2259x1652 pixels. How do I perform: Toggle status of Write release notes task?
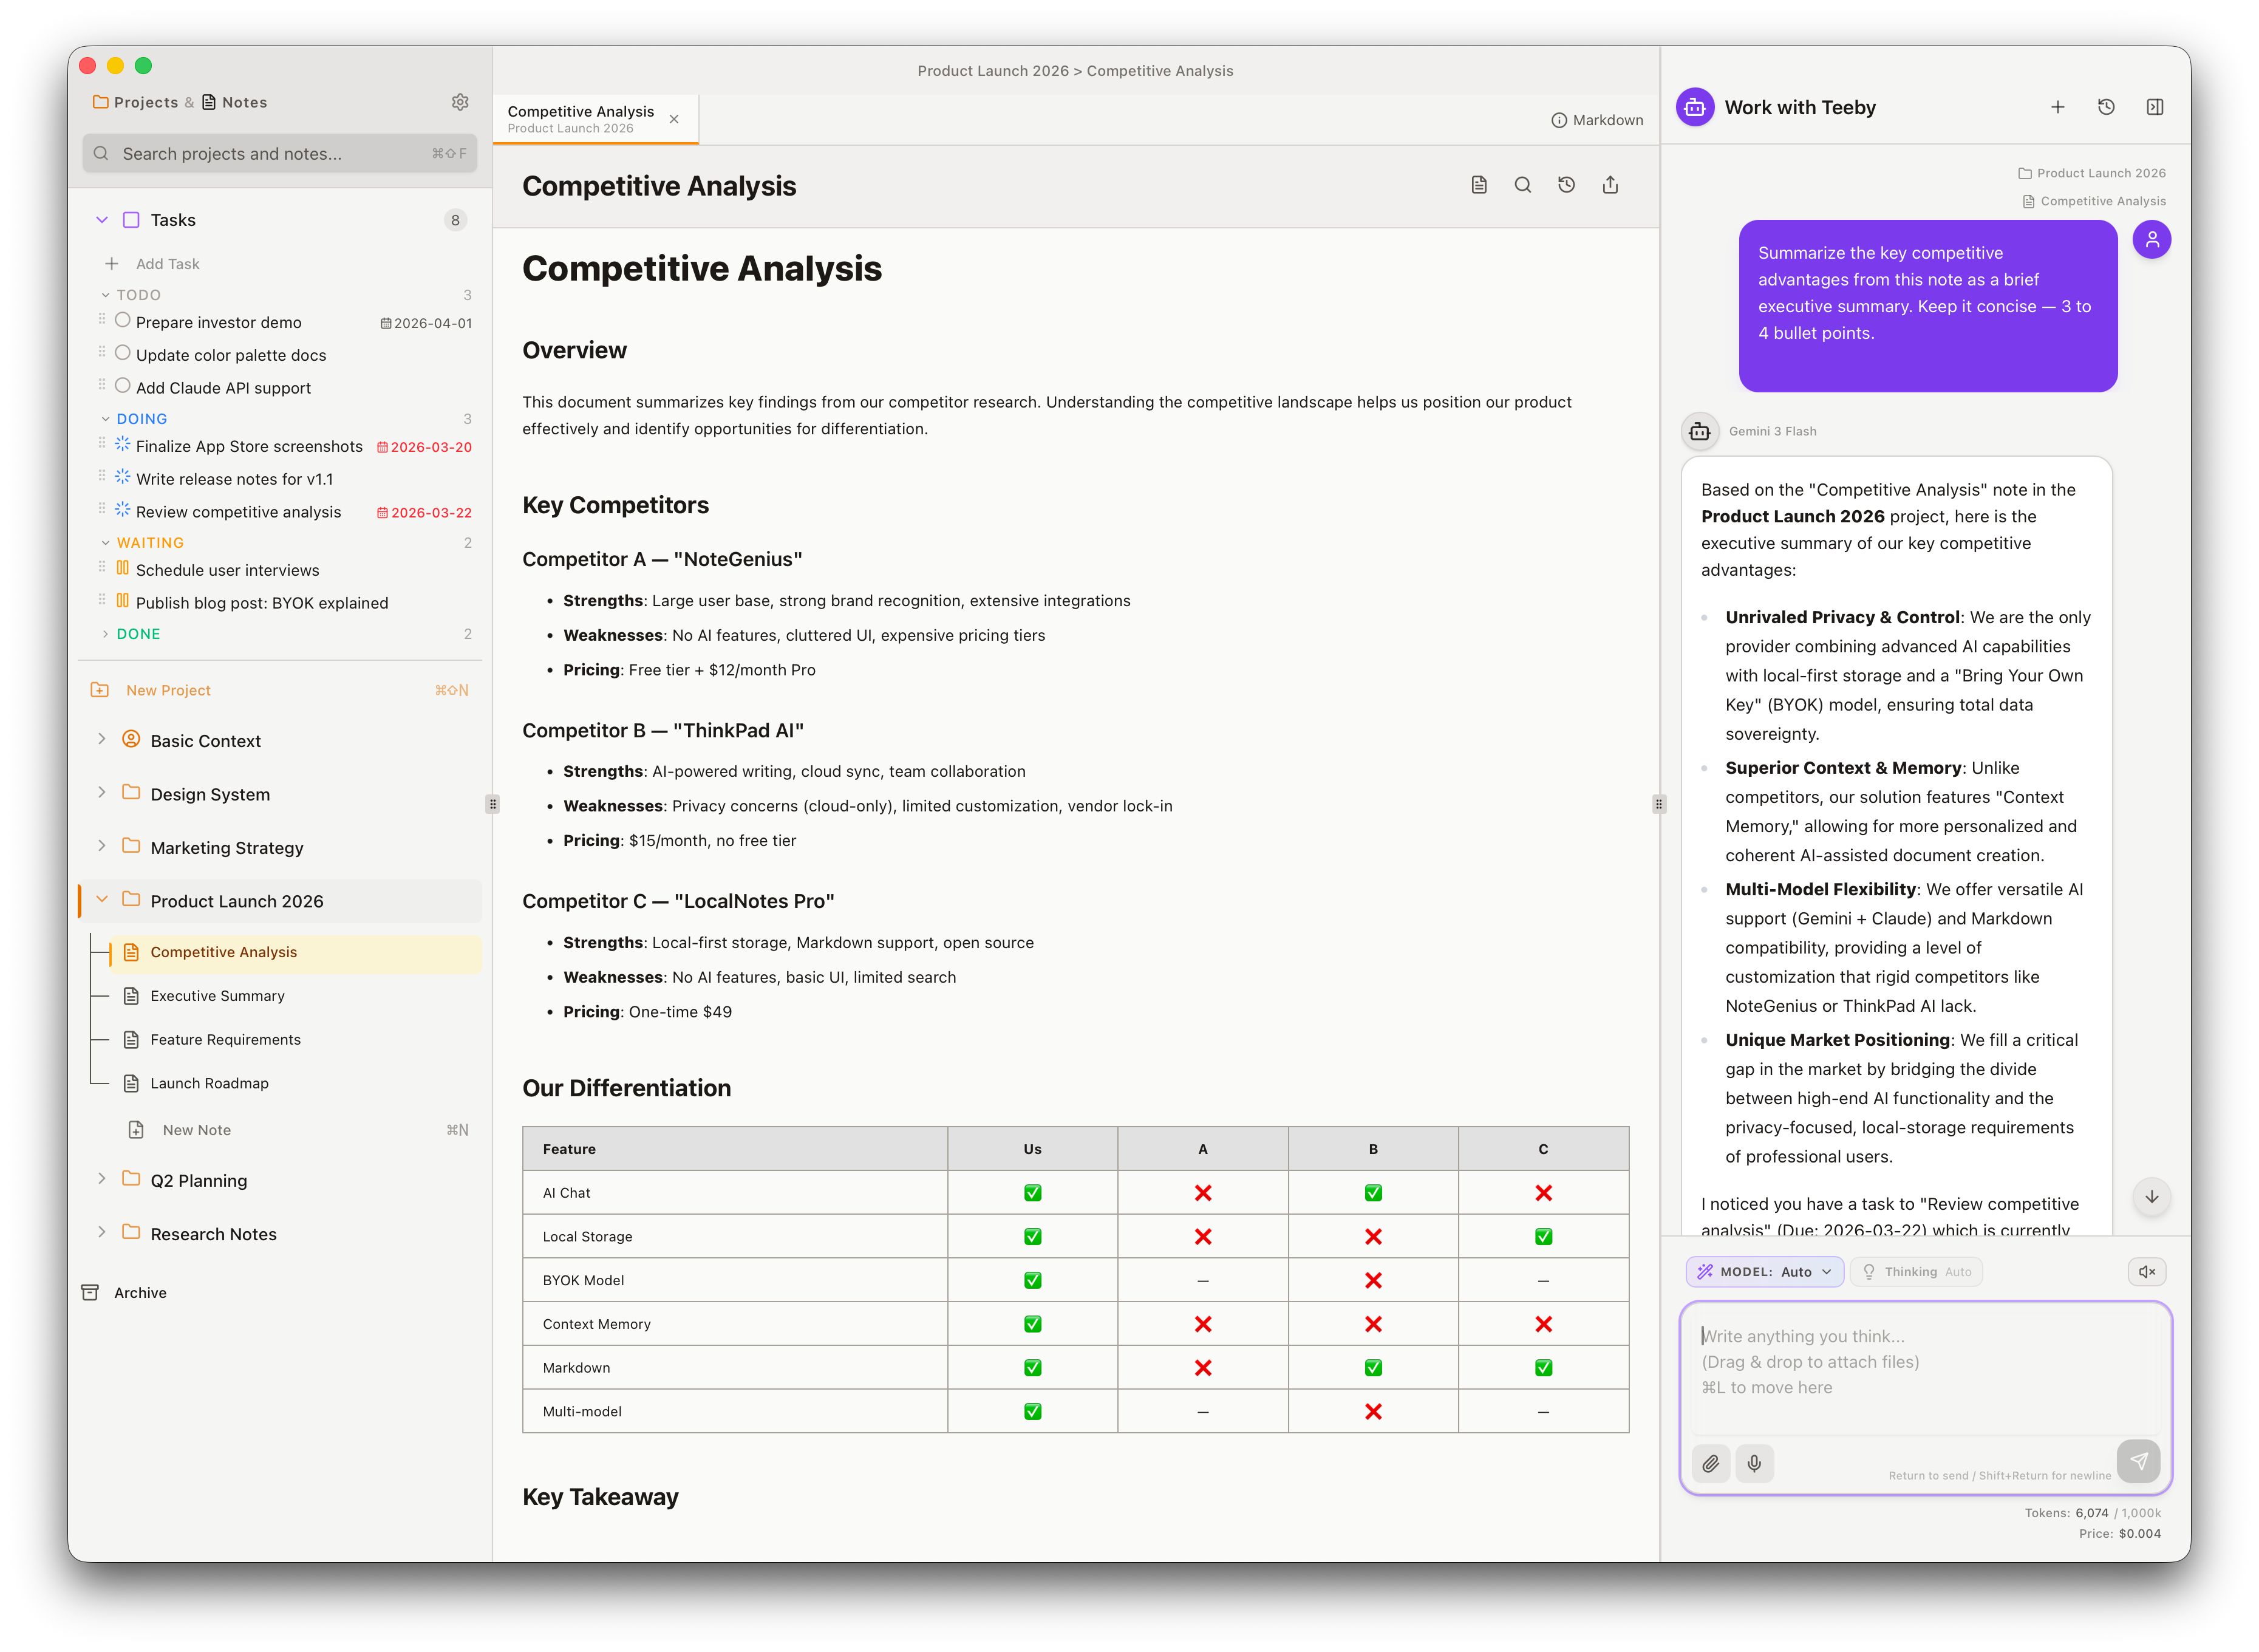tap(123, 477)
